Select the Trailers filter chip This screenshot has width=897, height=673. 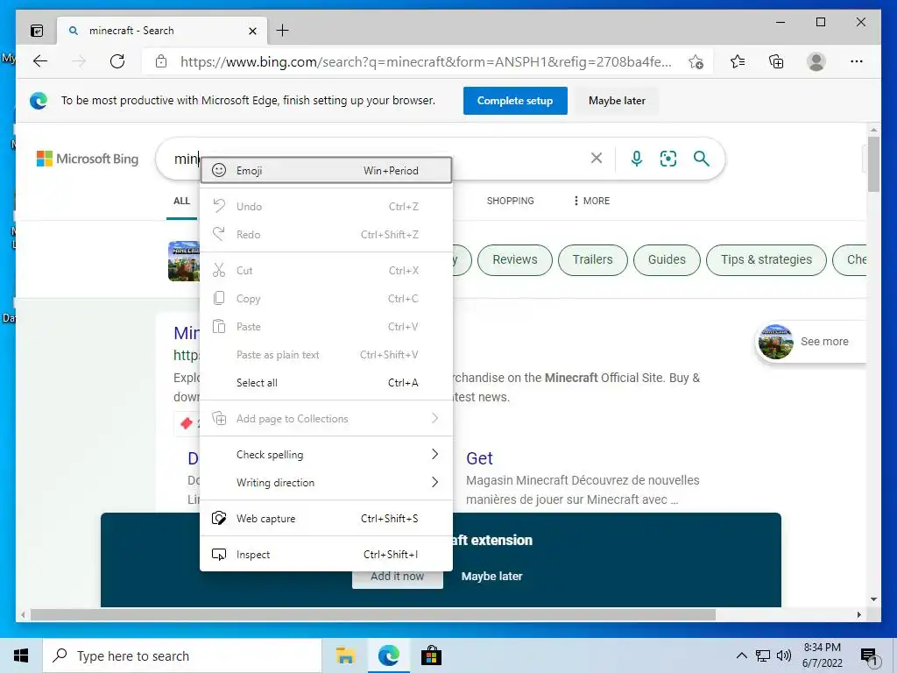click(x=593, y=259)
